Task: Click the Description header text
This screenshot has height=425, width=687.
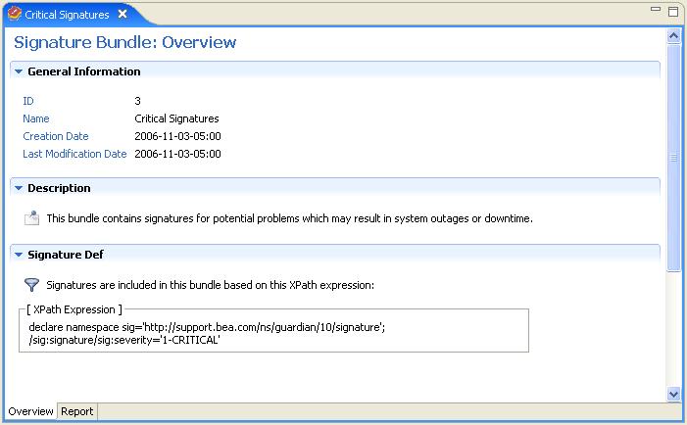Action: pyautogui.click(x=59, y=188)
